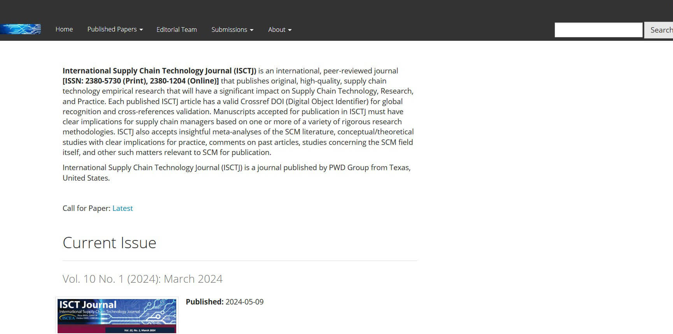Expand the Submissions dropdown menu
This screenshot has width=673, height=334.
232,30
